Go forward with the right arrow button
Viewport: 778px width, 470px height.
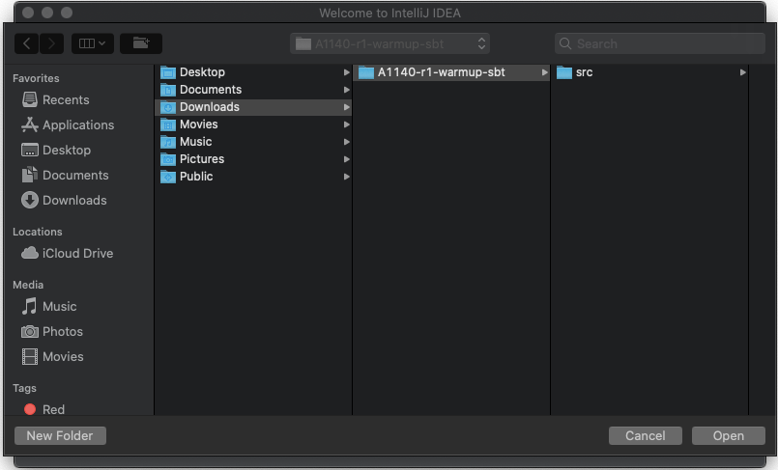pos(51,43)
